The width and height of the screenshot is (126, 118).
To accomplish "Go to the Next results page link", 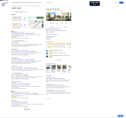I will click(31, 111).
